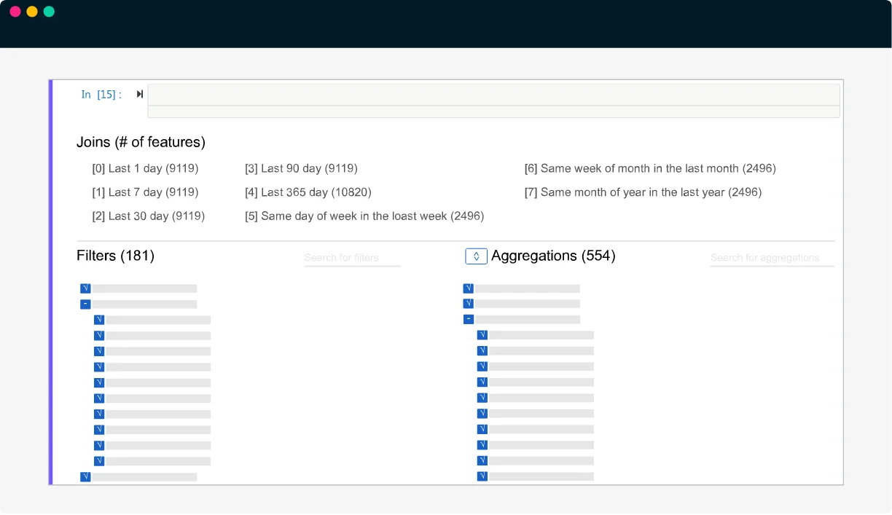Viewport: 892px width, 515px height.
Task: Focus the Search for filters field
Action: point(352,258)
